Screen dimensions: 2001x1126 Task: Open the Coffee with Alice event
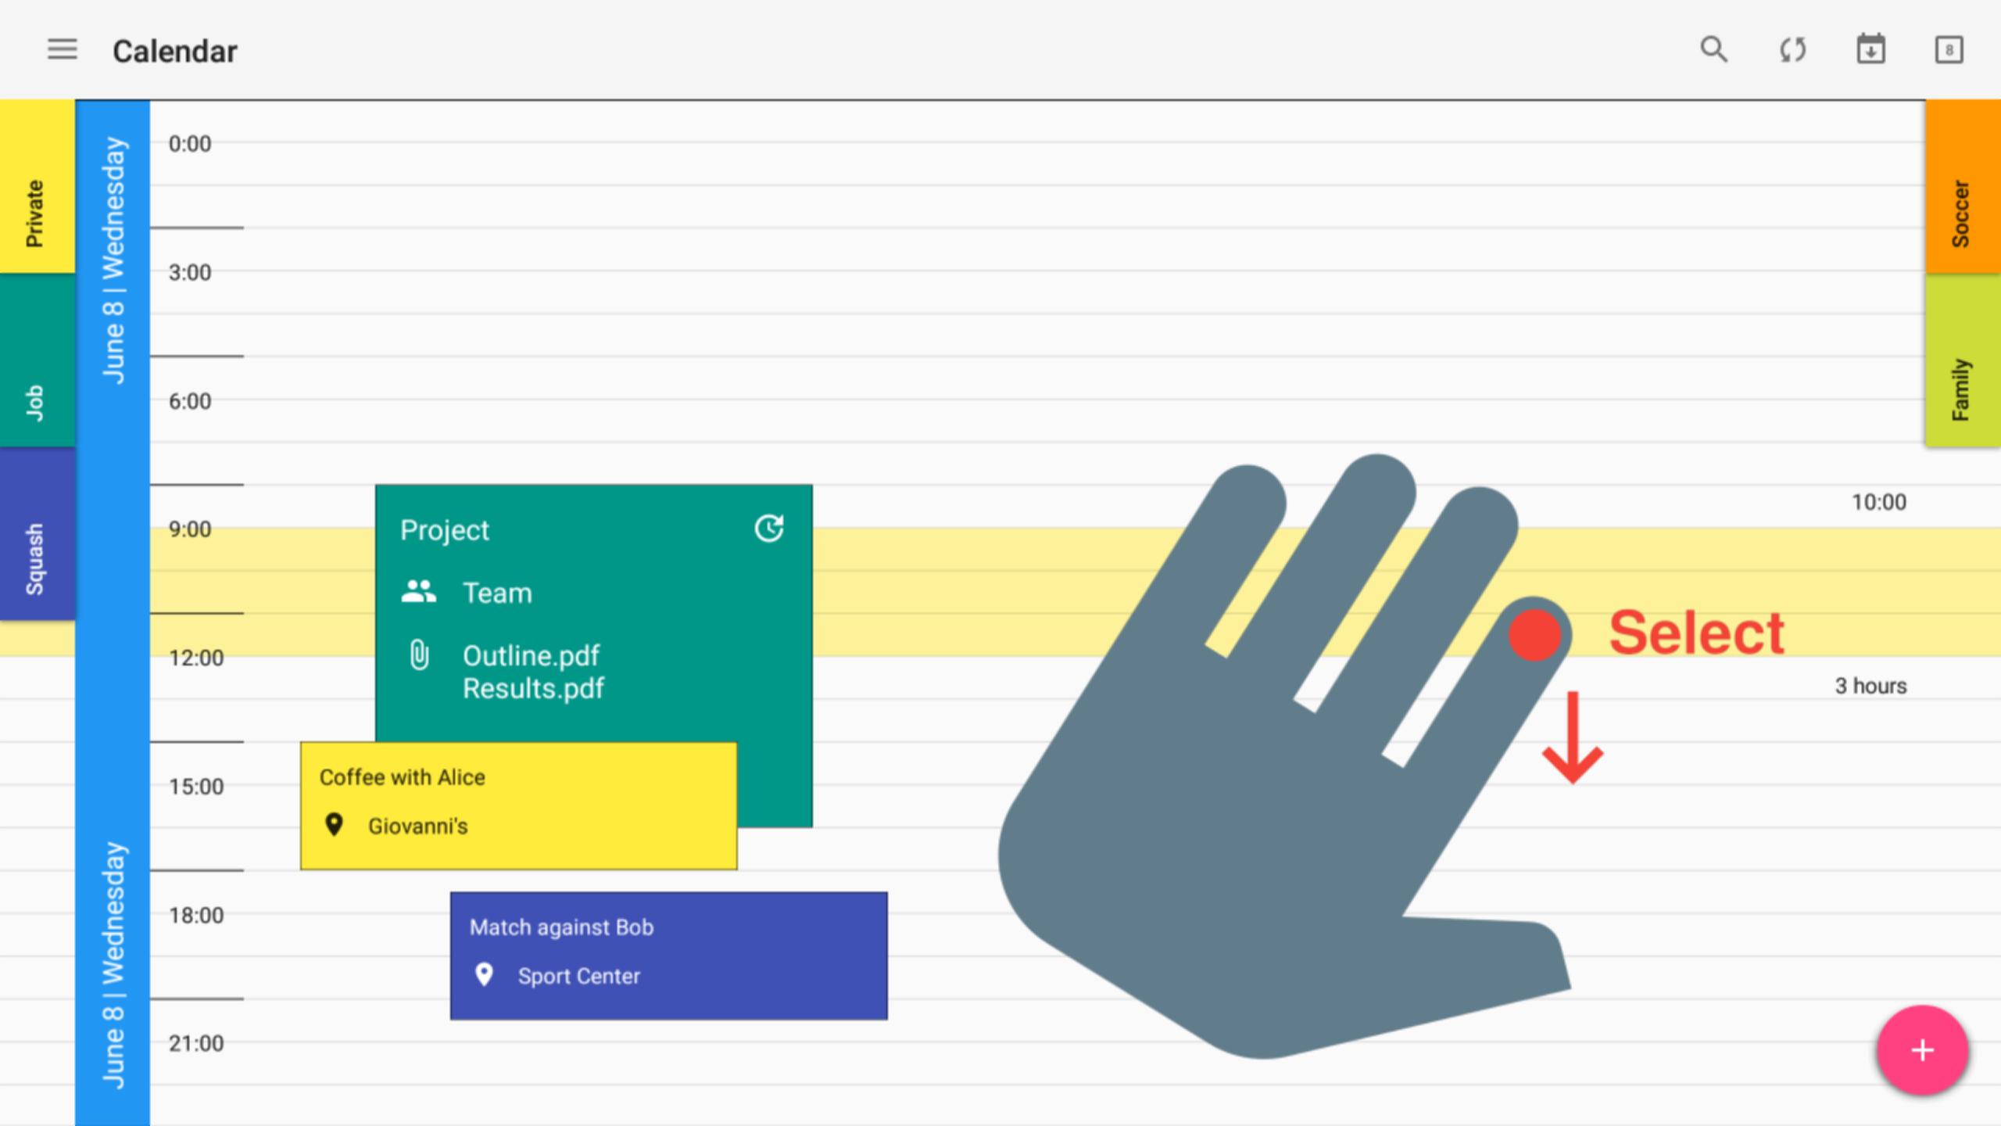point(518,805)
